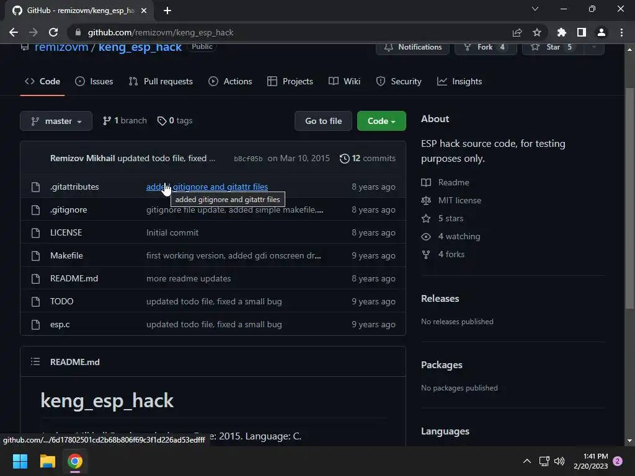Expand the Star lists dropdown arrow
The height and width of the screenshot is (476, 635).
pos(594,47)
